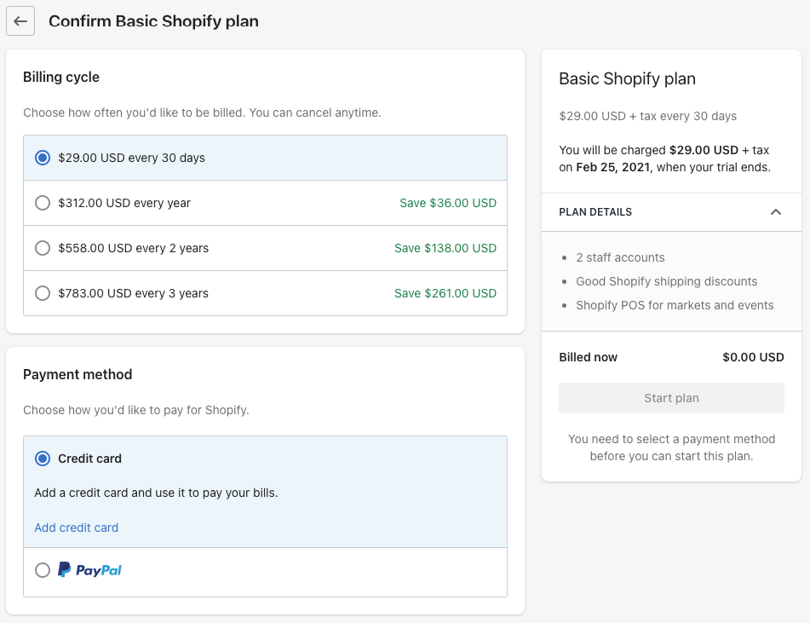Select $558.00 USD every 2 years

[43, 248]
